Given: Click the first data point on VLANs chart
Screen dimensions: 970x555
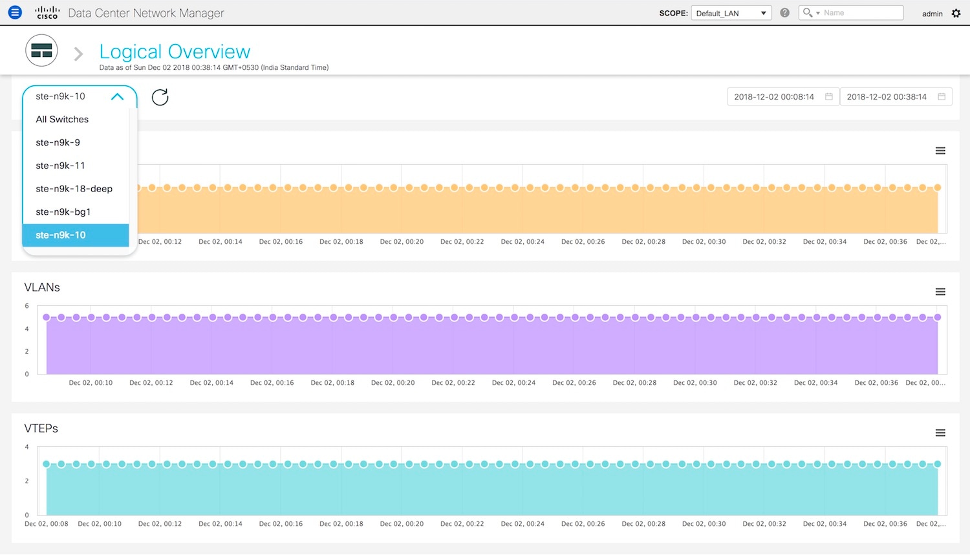Looking at the screenshot, I should pyautogui.click(x=47, y=318).
